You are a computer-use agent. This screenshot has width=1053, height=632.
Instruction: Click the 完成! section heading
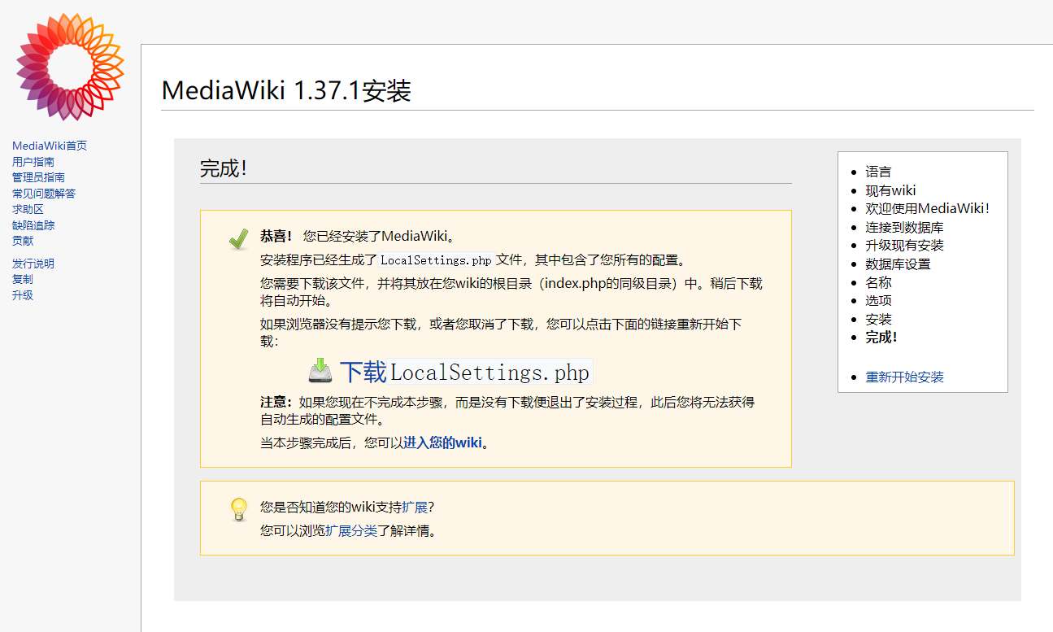tap(223, 168)
